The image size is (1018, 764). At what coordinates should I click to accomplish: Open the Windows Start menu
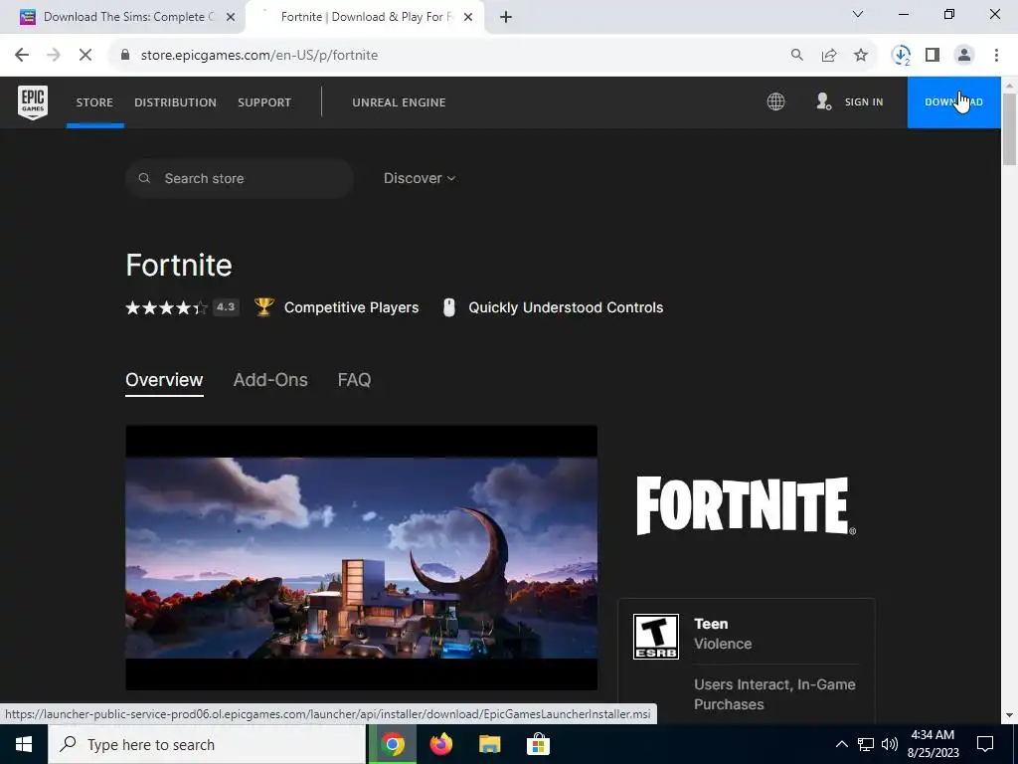click(x=24, y=744)
